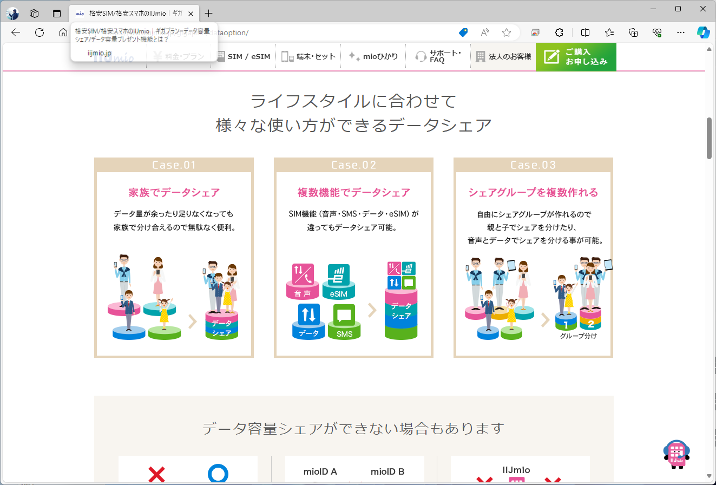716x485 pixels.
Task: Click the 複数機能でデータシェア heading
Action: coord(354,192)
